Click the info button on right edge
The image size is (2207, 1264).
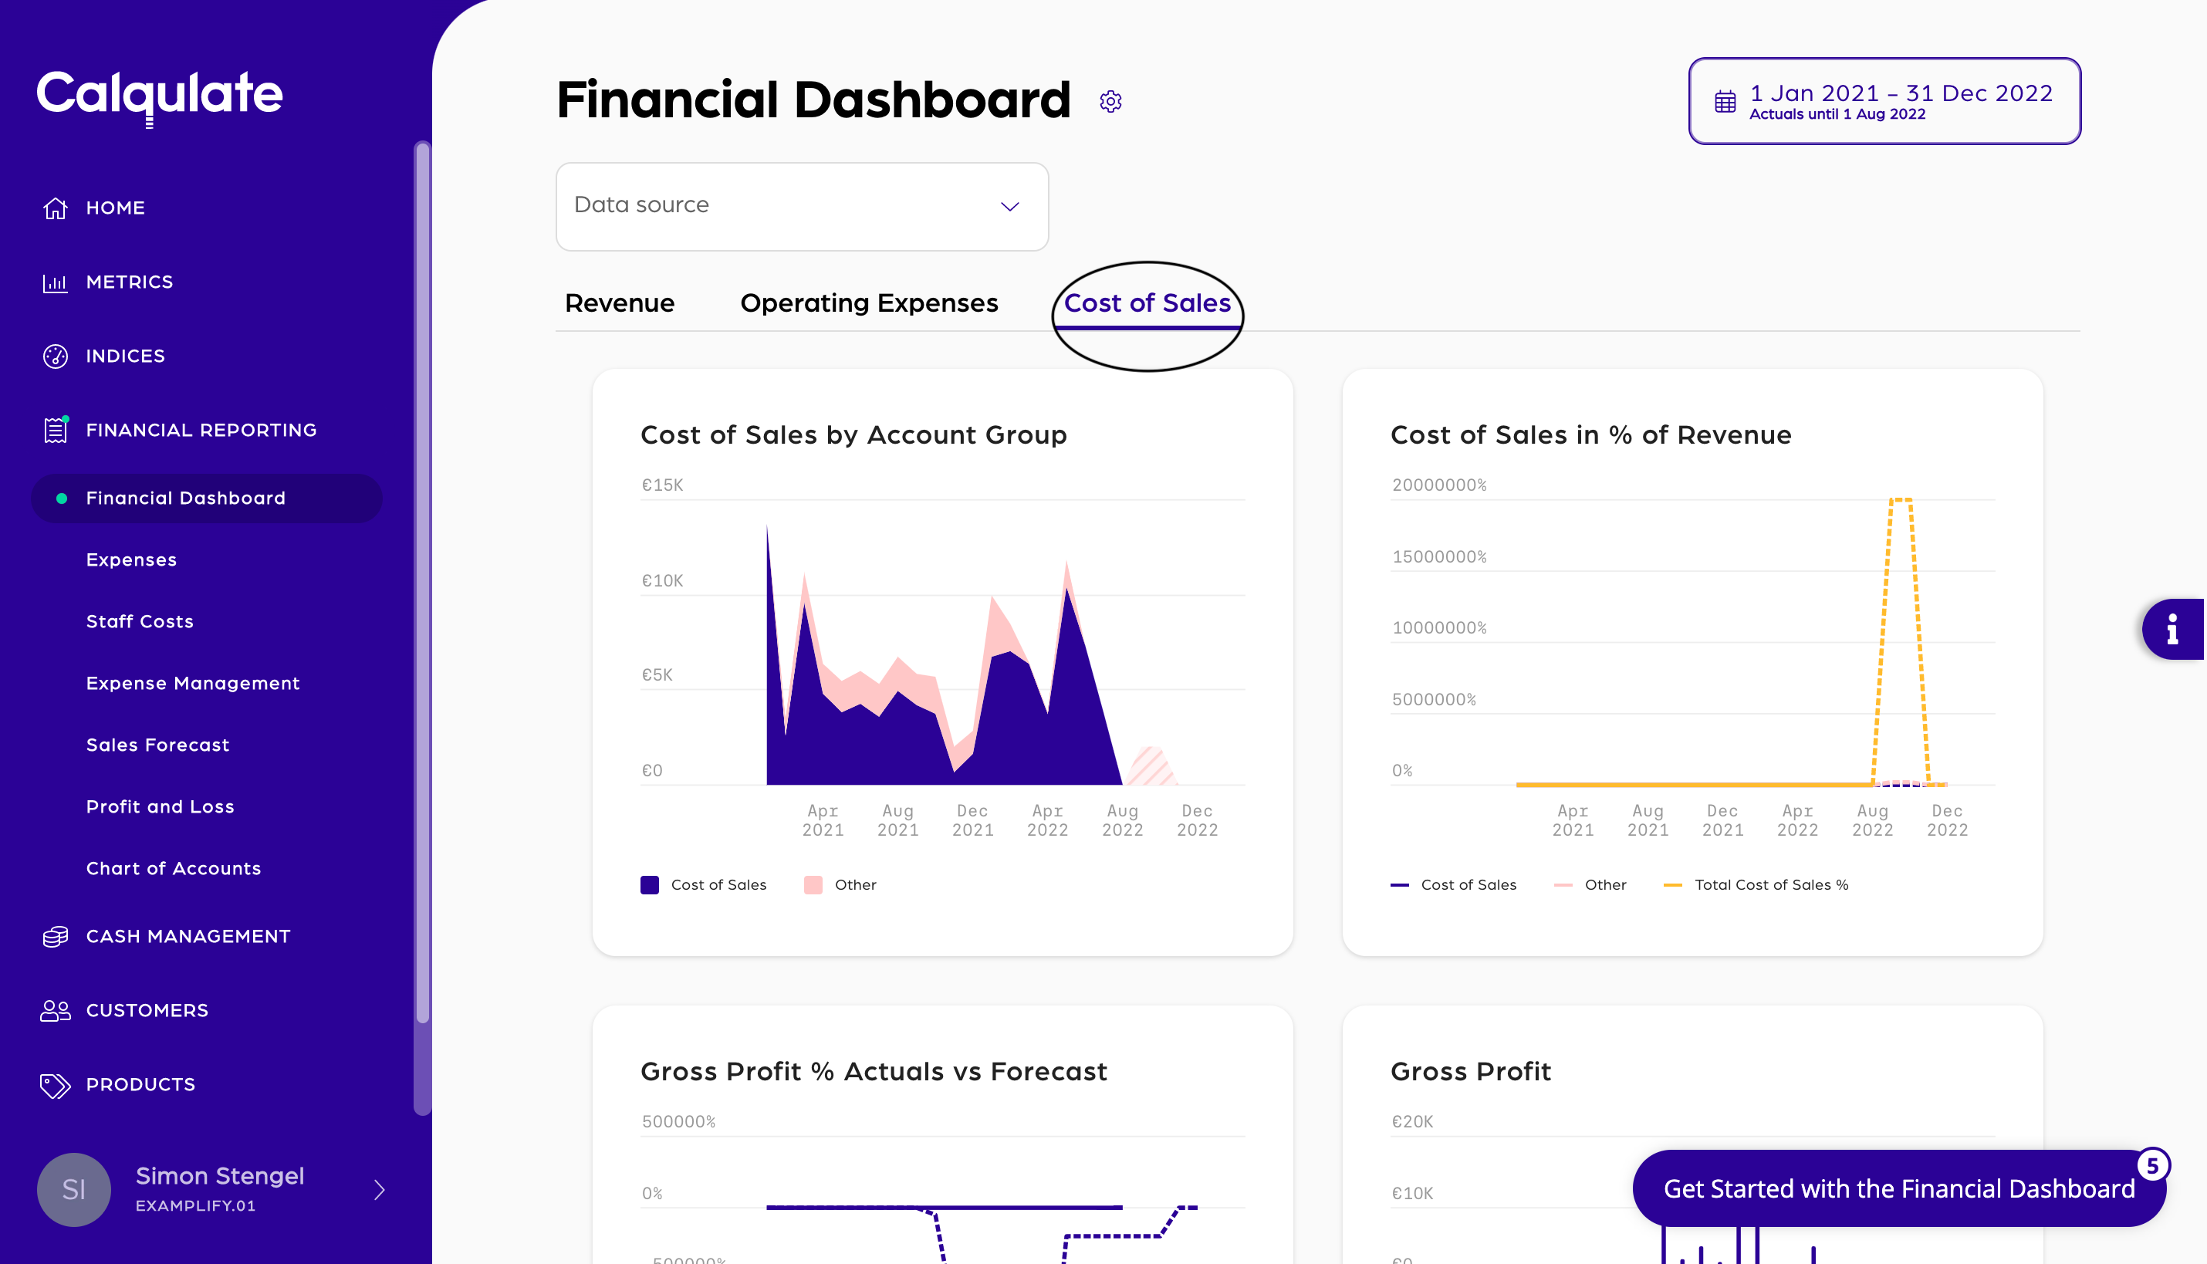click(x=2172, y=630)
